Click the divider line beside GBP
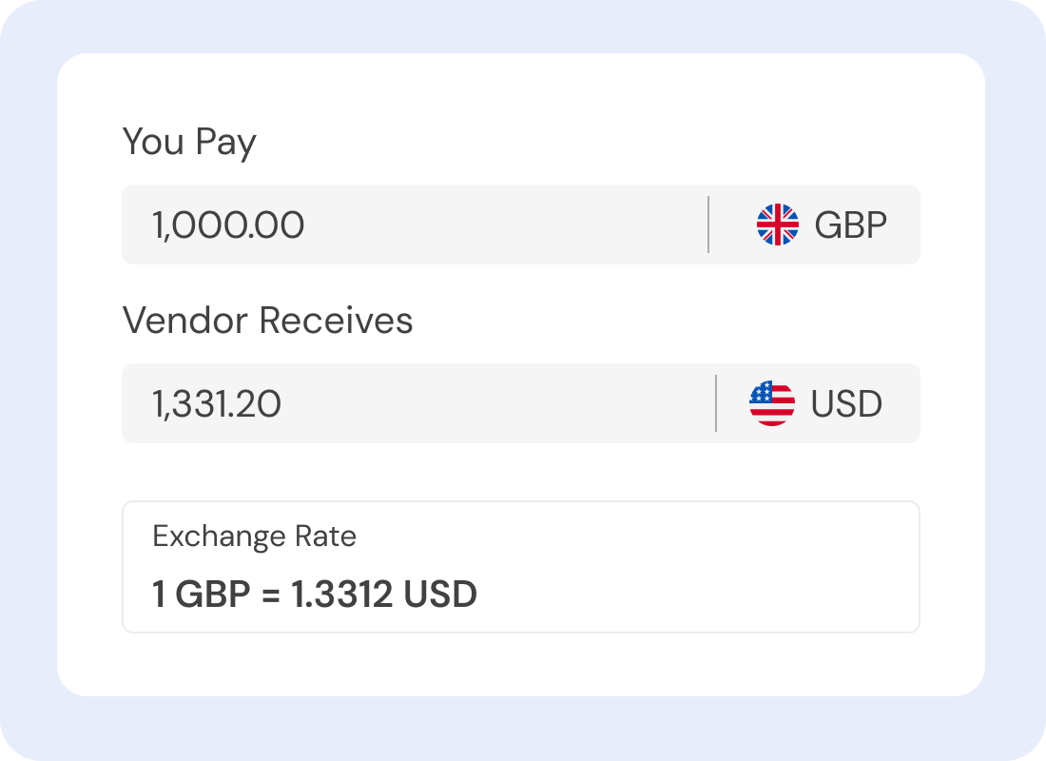 click(x=708, y=225)
